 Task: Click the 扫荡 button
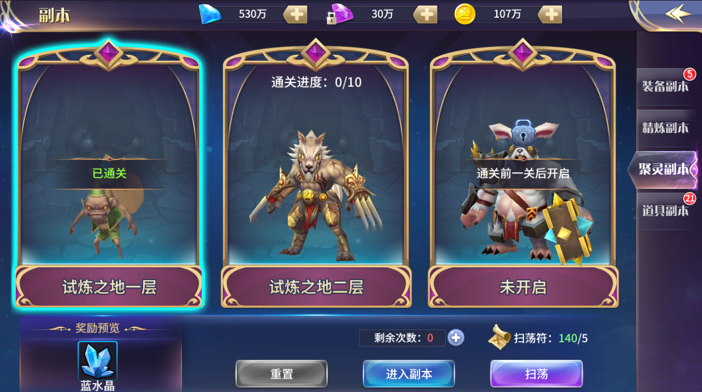point(536,374)
